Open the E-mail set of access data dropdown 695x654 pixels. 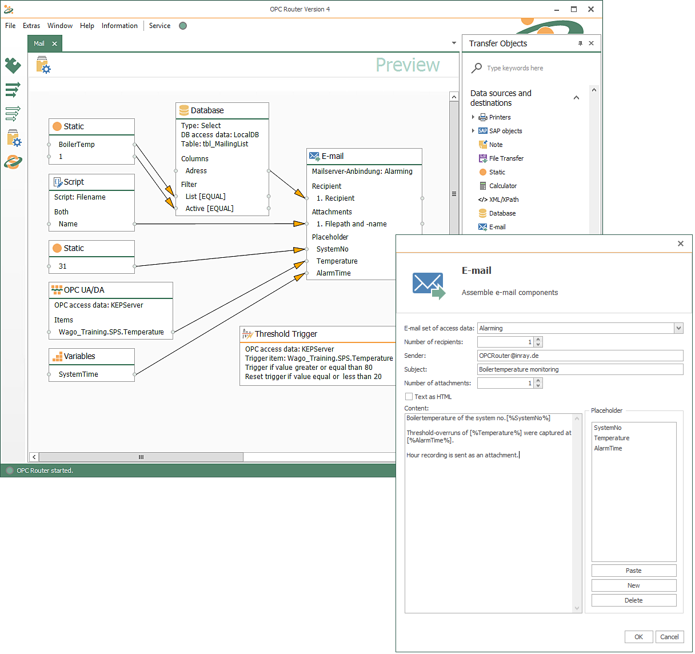[678, 328]
